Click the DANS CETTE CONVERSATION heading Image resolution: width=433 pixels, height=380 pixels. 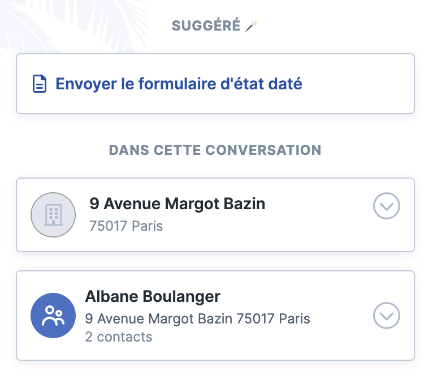pyautogui.click(x=215, y=150)
